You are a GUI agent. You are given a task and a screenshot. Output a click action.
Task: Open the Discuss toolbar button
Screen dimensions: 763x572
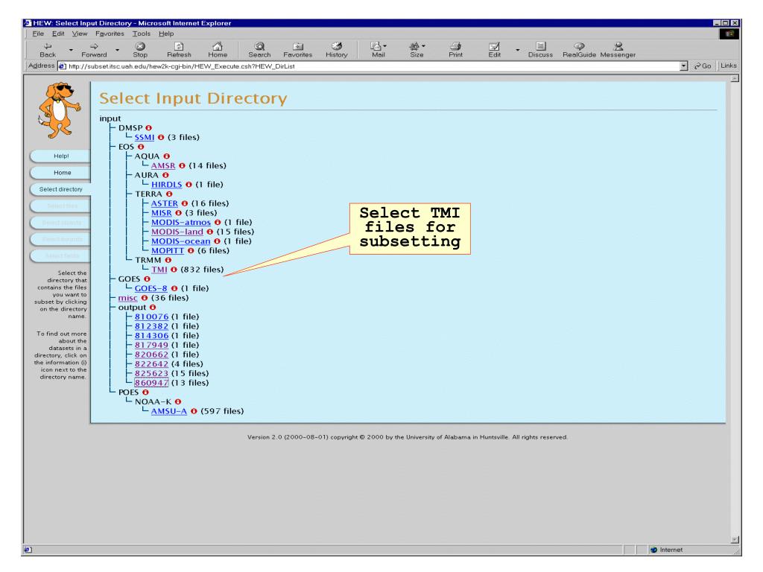[x=541, y=50]
